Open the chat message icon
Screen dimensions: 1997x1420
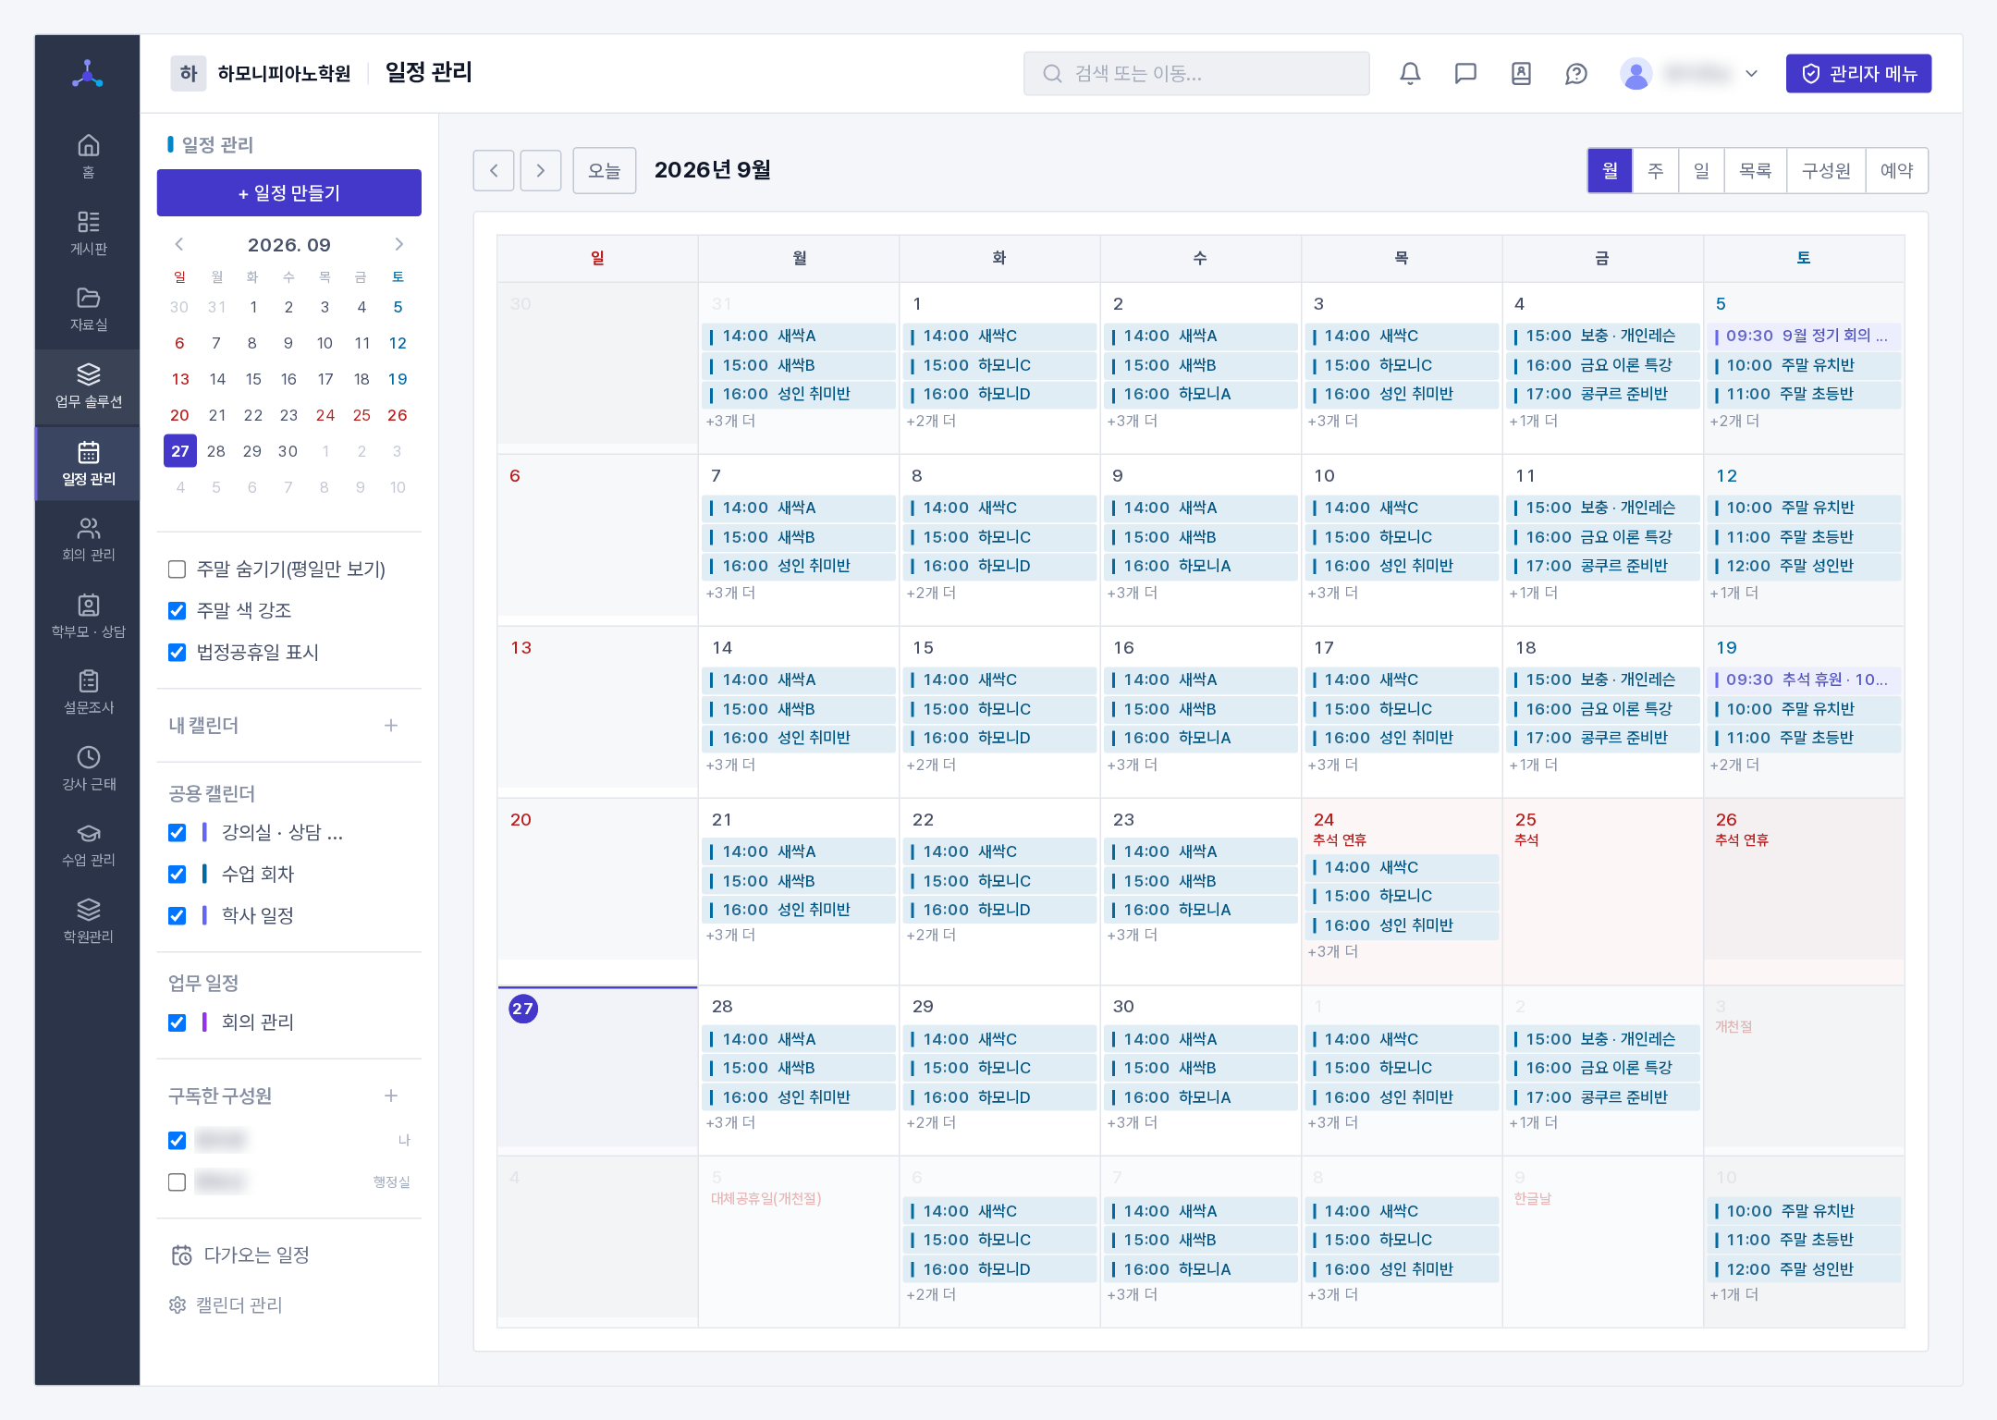point(1465,74)
